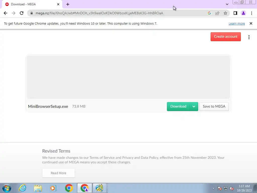Viewport: 257px width, 193px height.
Task: Click the Revised Terms heading
Action: 56,151
